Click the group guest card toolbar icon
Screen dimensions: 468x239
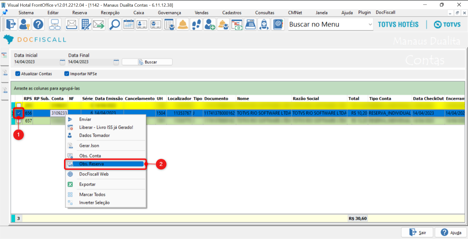point(156,24)
